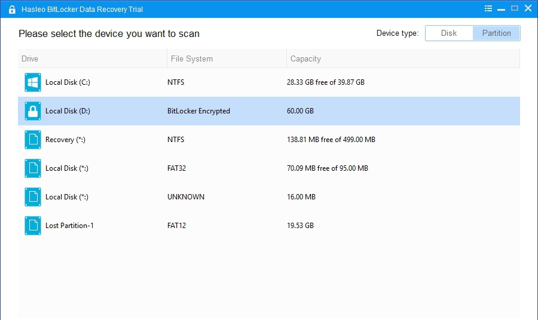Select the Local Disk (*:) name in UNKNOWN row
Image resolution: width=538 pixels, height=320 pixels.
tap(67, 196)
